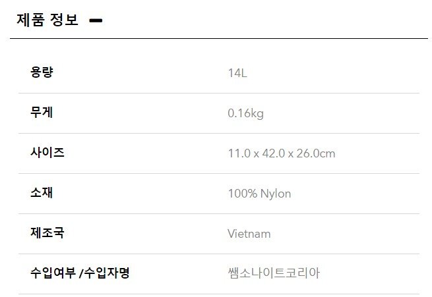Select the 무게 label
432x297 pixels.
pyautogui.click(x=42, y=113)
